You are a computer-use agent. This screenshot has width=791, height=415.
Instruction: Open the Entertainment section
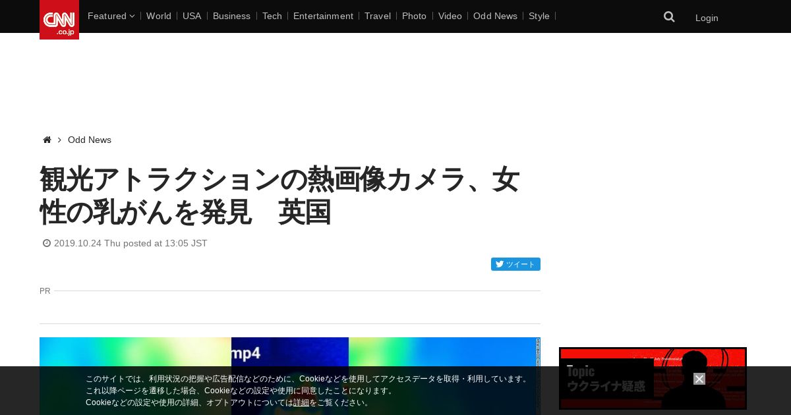tap(323, 16)
